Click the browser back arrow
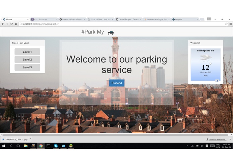 (x=3, y=24)
